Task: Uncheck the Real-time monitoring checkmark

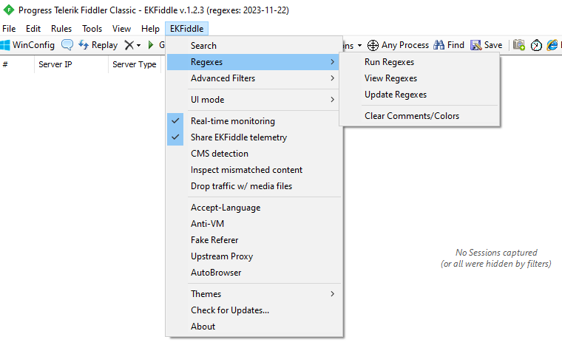Action: click(x=175, y=121)
